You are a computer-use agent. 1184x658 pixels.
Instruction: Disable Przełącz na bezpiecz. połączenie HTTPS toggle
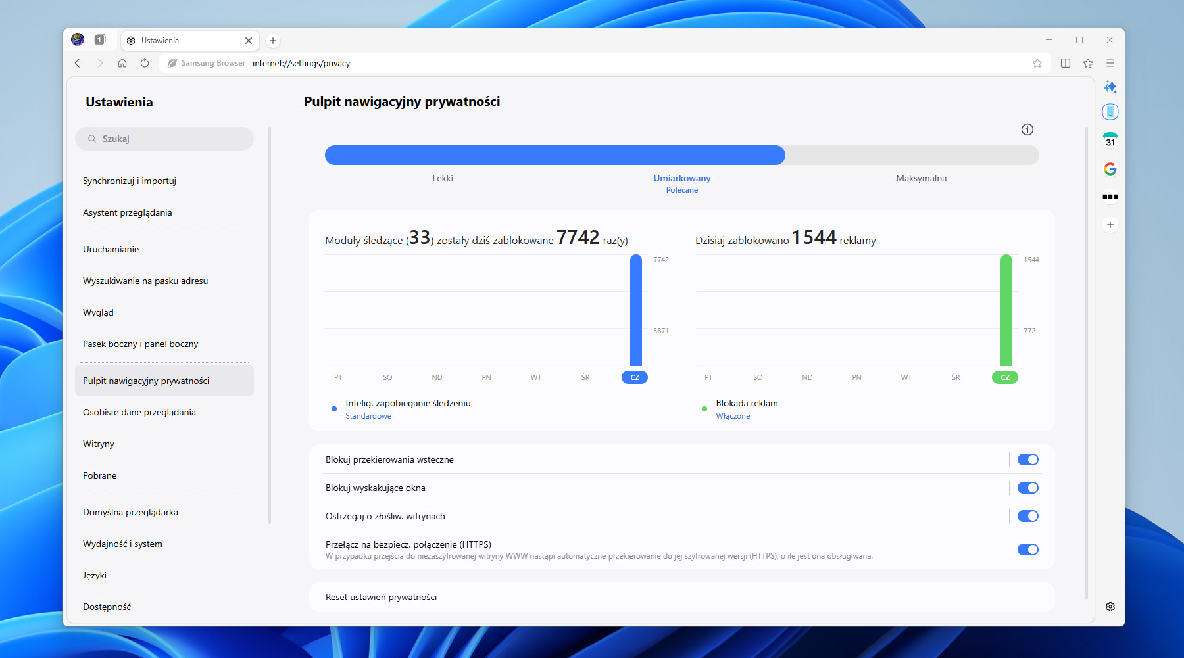pos(1027,550)
